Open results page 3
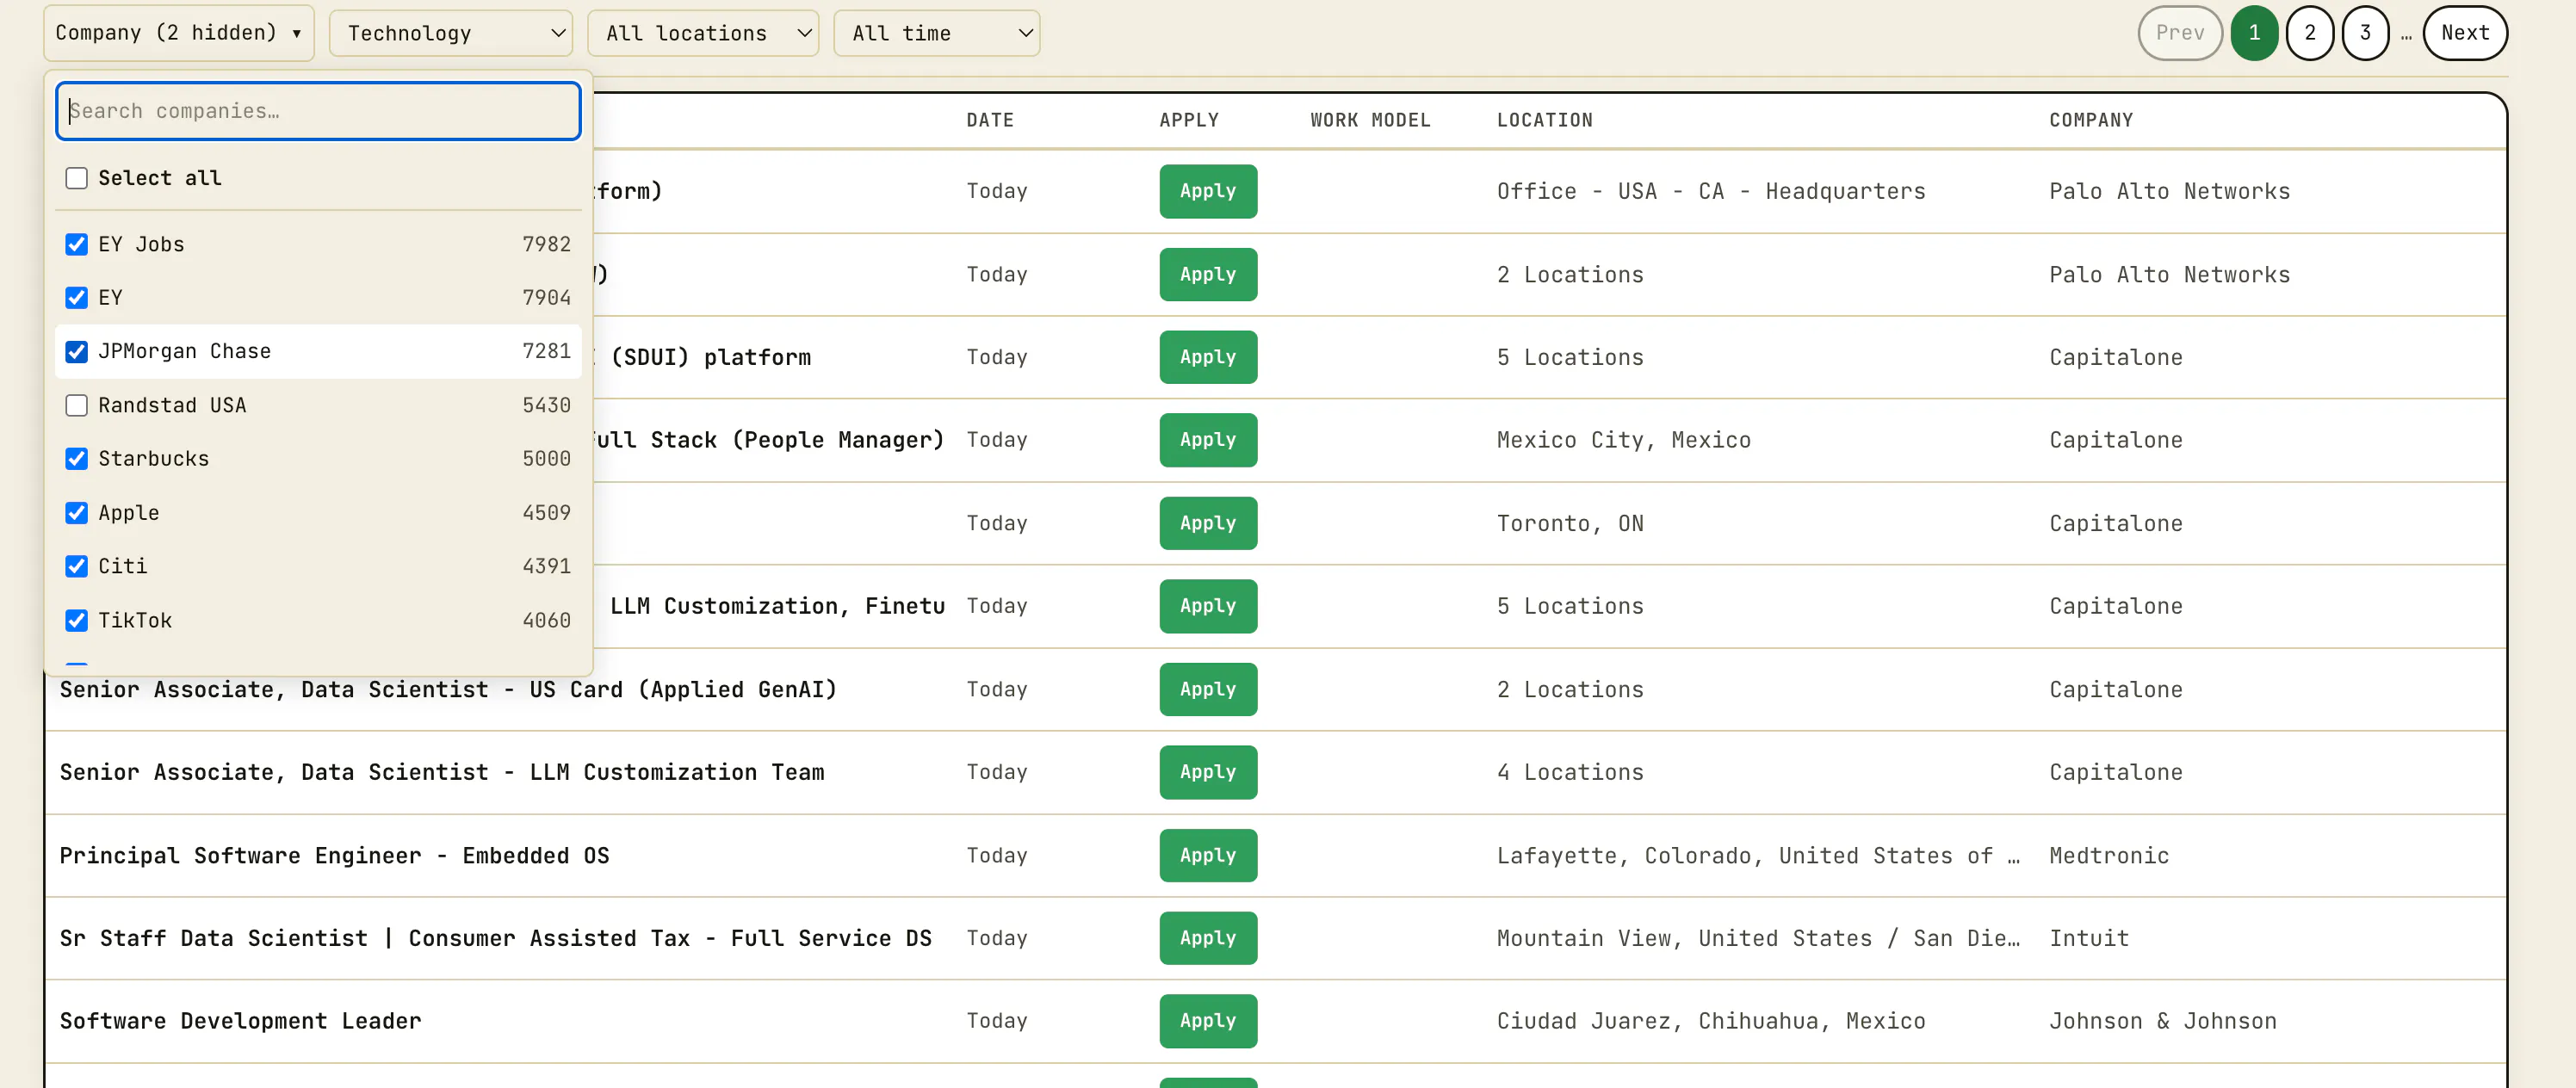The width and height of the screenshot is (2576, 1088). point(2365,33)
